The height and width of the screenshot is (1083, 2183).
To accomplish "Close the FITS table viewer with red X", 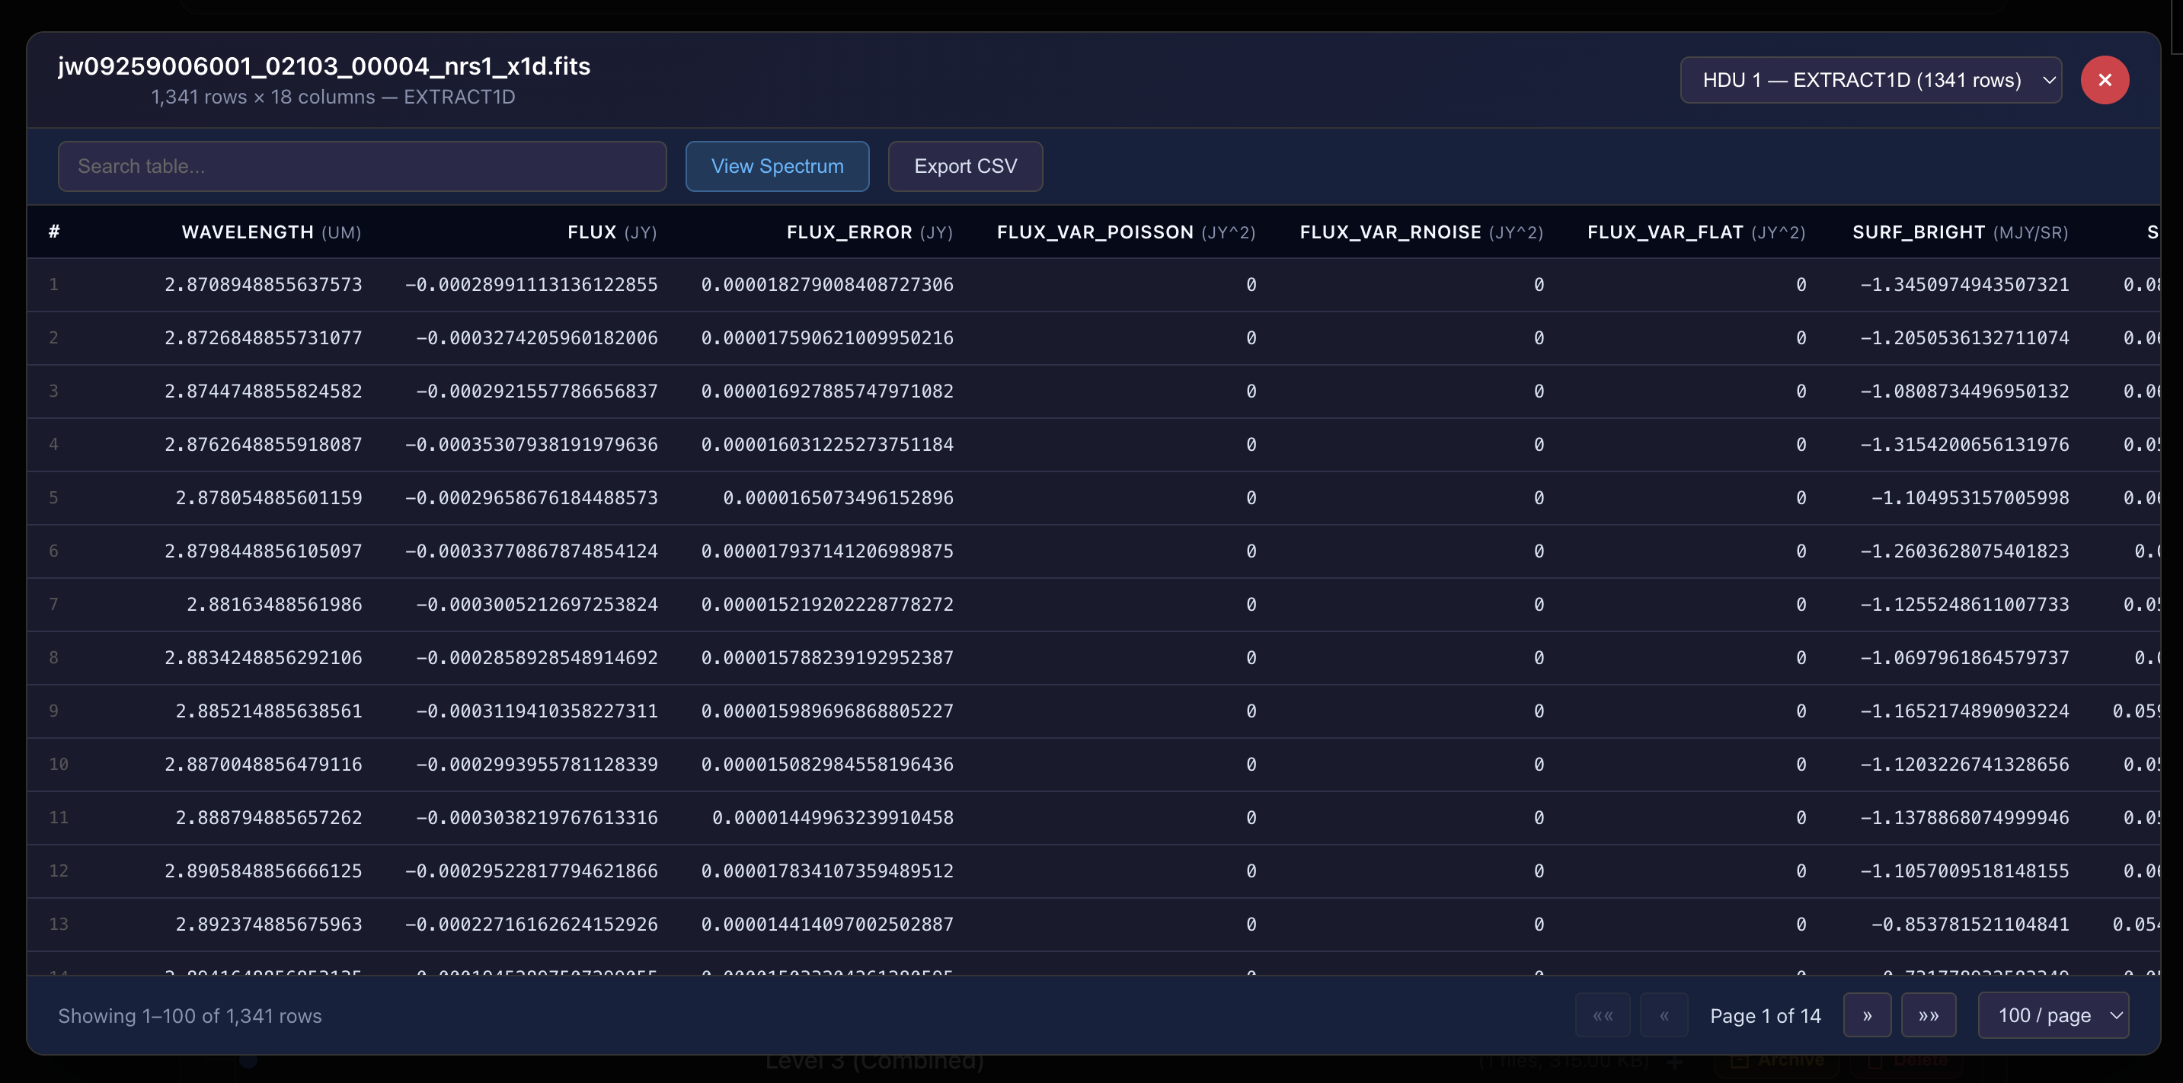I will coord(2105,80).
